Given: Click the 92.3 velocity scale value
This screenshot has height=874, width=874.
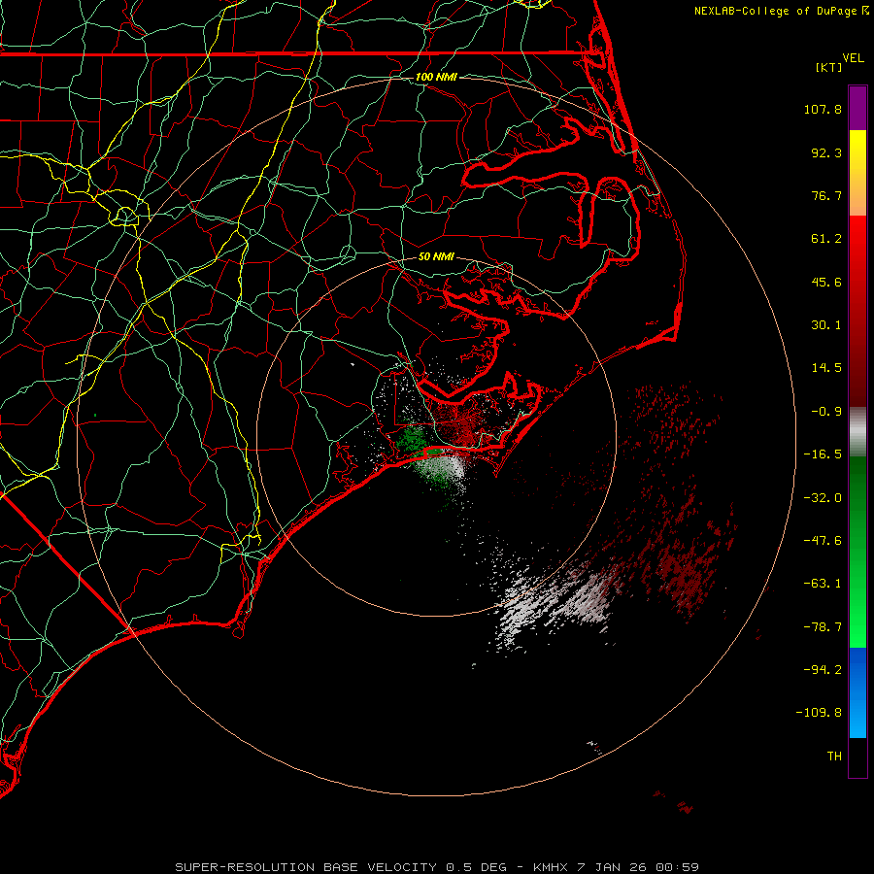Looking at the screenshot, I should [826, 152].
